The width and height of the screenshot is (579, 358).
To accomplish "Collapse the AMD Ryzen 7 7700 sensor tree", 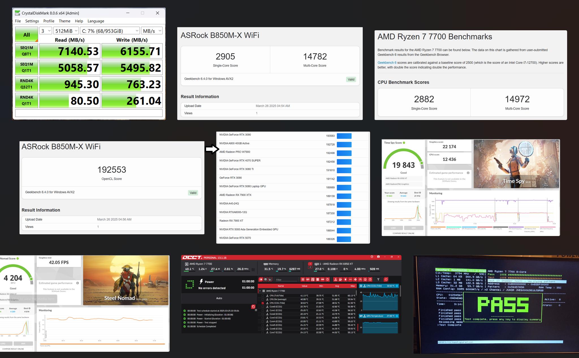I will click(x=260, y=291).
